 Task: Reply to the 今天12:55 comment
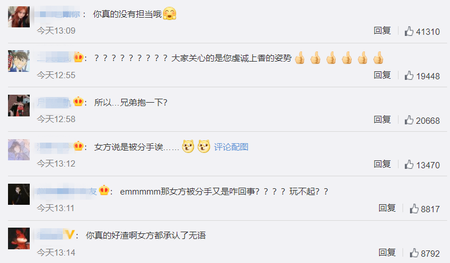click(382, 75)
